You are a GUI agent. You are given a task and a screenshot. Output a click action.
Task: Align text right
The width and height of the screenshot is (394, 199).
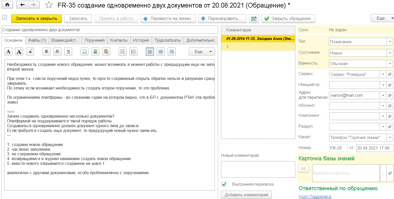click(x=172, y=52)
